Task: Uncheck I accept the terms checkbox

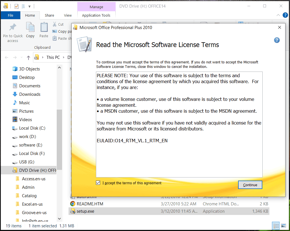Action: [98, 183]
